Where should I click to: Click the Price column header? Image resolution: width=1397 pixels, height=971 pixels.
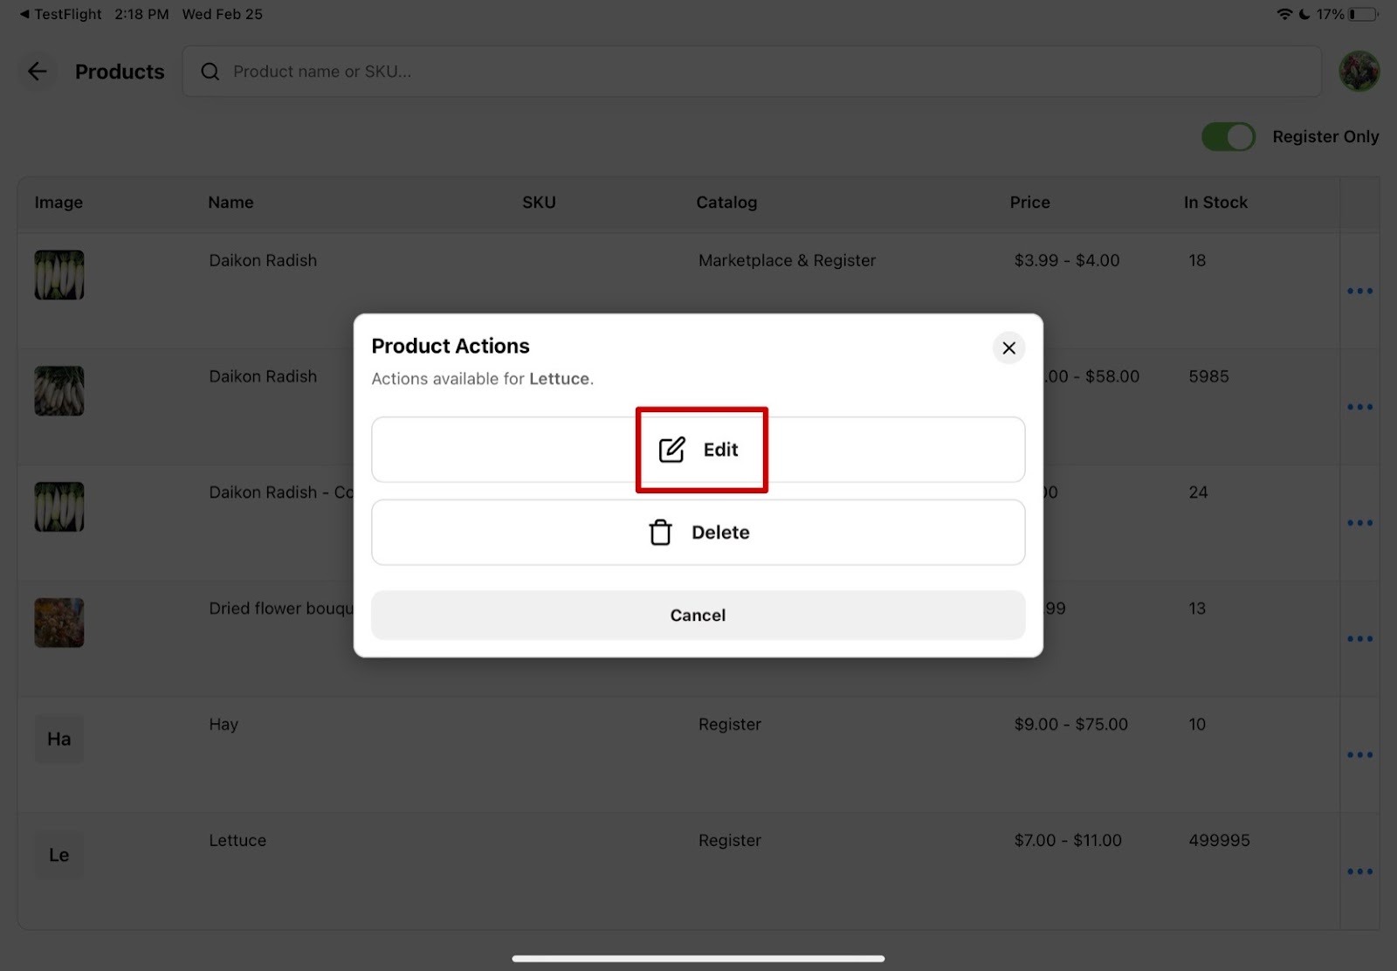(1029, 203)
